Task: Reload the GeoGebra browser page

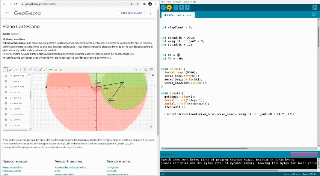Action: [16, 4]
